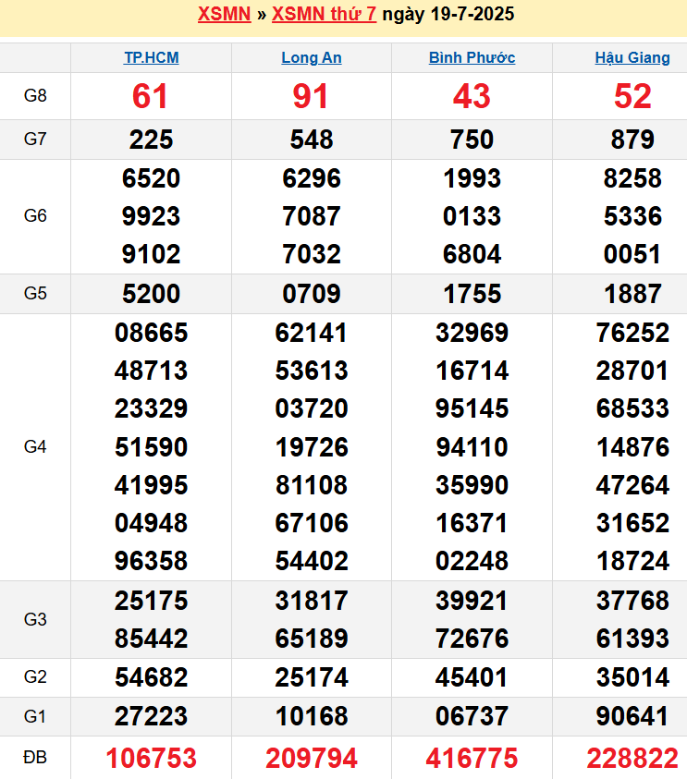Select G6 number 8258
This screenshot has width=687, height=779.
[x=632, y=178]
